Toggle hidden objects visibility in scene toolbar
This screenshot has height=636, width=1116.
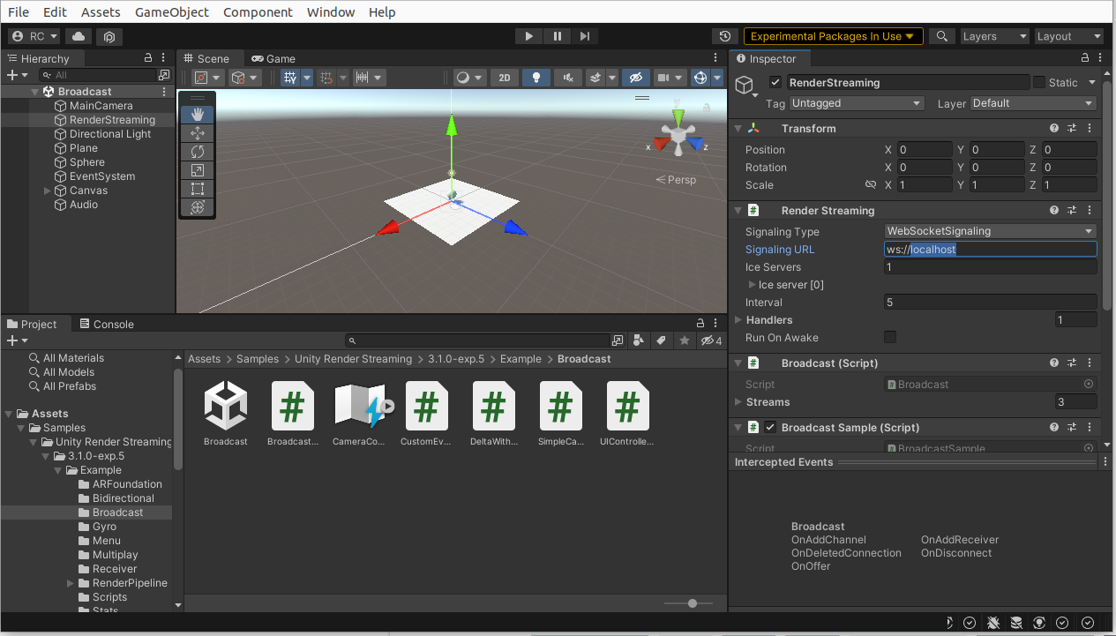[x=635, y=78]
